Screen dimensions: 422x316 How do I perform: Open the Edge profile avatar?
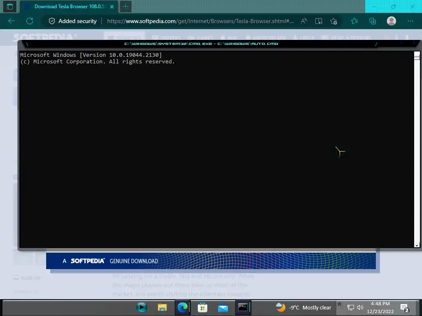(x=392, y=21)
